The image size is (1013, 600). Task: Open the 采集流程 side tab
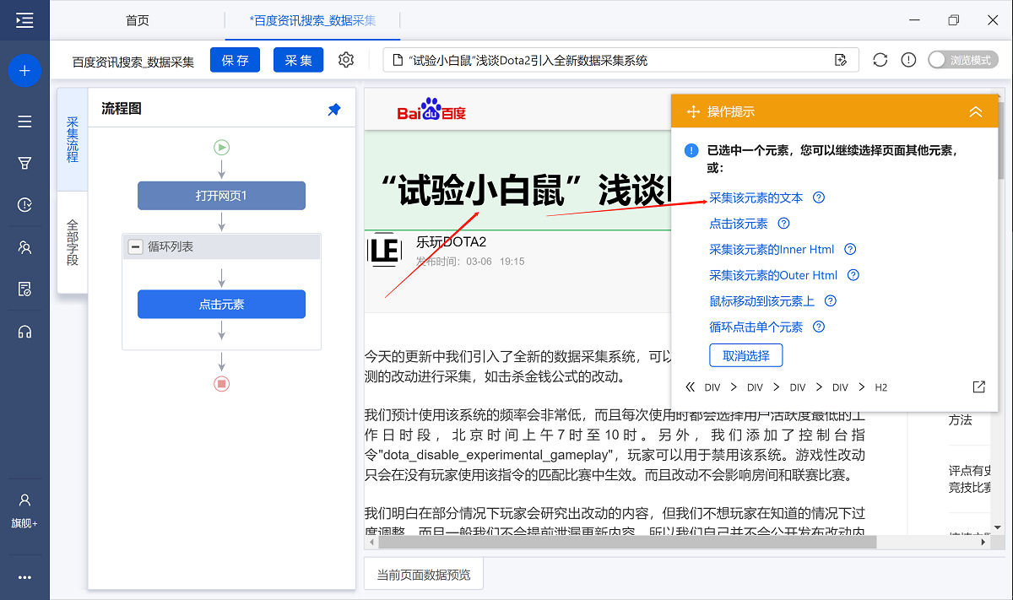[x=73, y=140]
